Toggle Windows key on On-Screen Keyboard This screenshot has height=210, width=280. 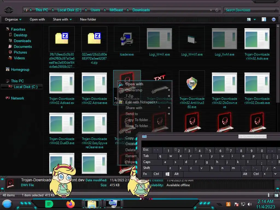pos(167,174)
